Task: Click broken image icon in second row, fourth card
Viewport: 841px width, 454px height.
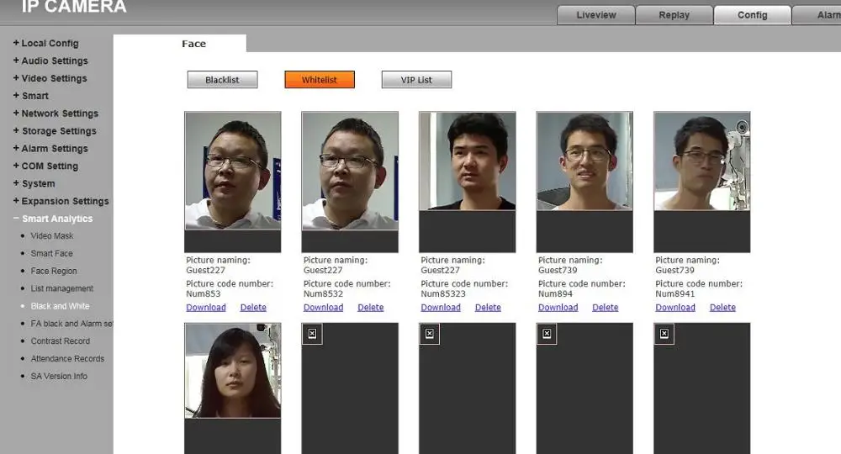Action: [547, 334]
